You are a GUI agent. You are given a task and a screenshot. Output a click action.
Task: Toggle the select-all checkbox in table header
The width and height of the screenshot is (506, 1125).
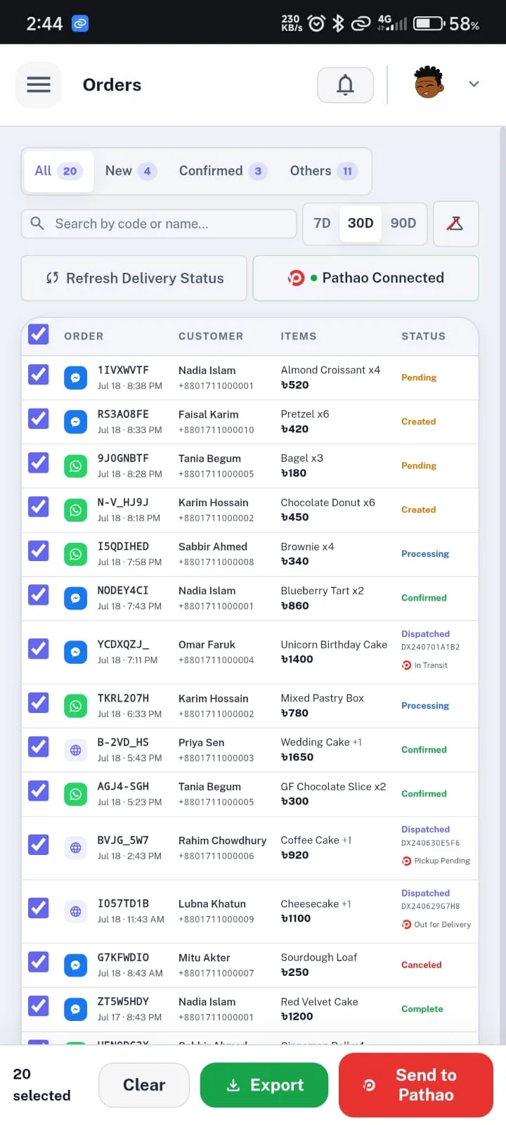click(x=39, y=335)
